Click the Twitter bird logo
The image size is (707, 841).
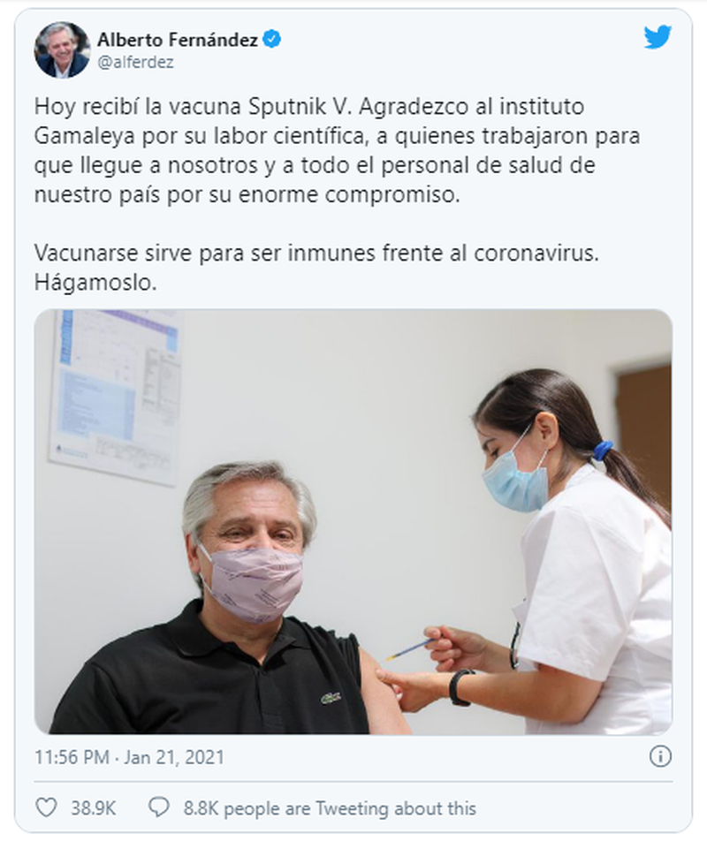(658, 37)
